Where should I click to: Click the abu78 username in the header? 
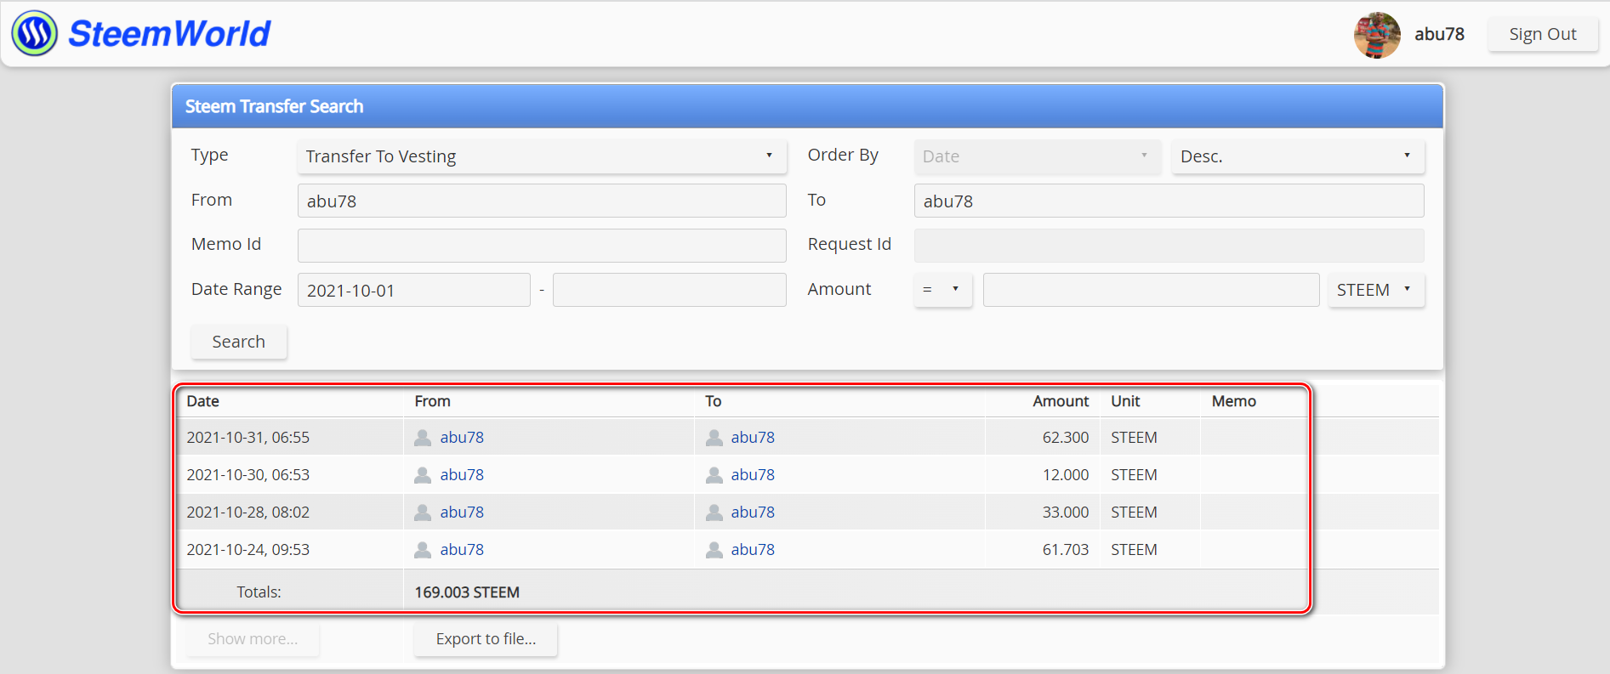tap(1439, 34)
